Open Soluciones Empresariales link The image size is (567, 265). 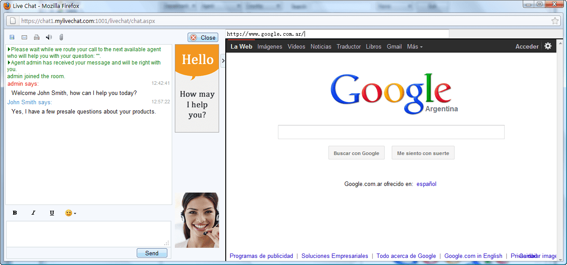[x=335, y=256]
